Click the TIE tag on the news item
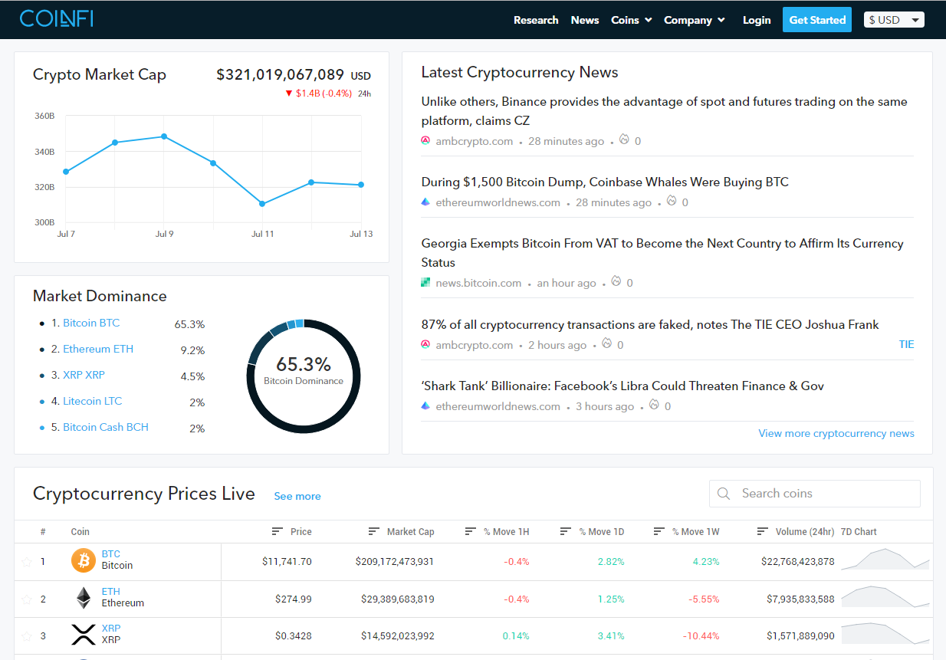946x660 pixels. coord(906,344)
